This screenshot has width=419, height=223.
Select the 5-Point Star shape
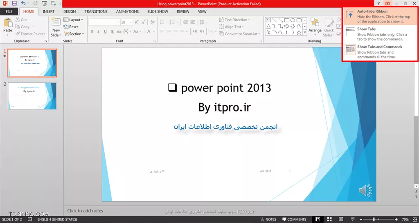299,32
